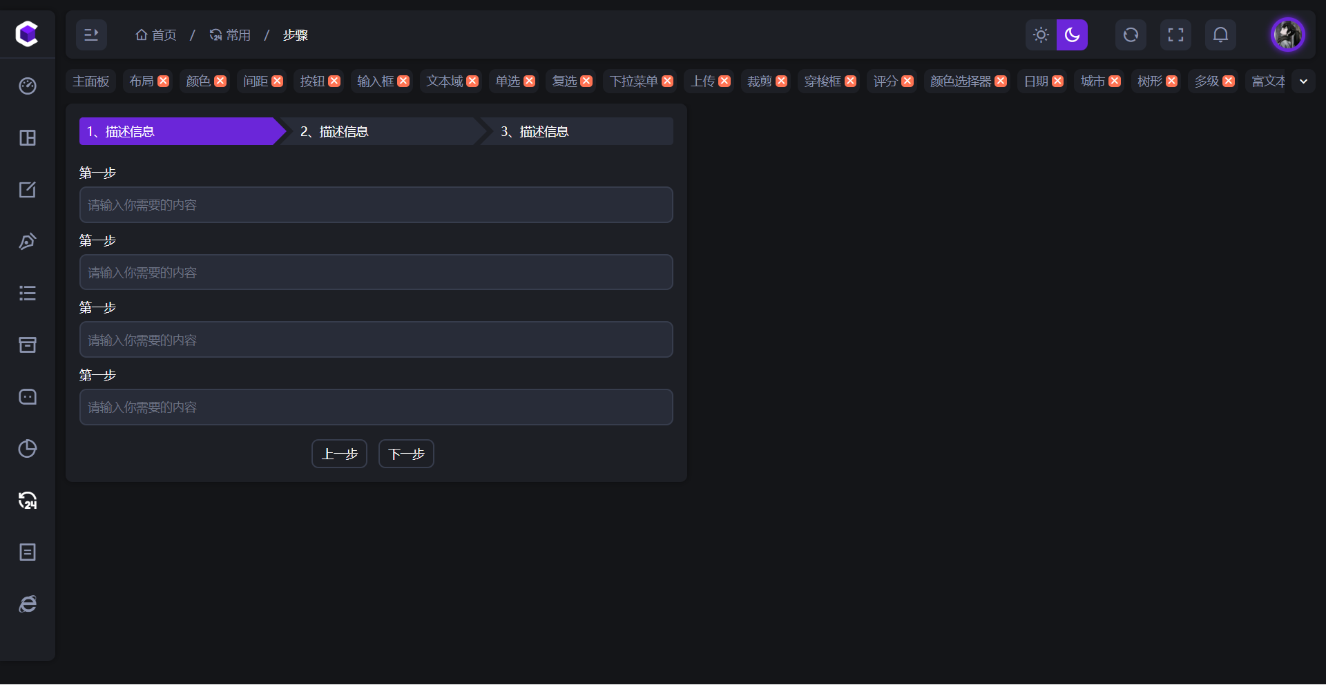This screenshot has height=685, width=1326.
Task: Open notifications bell icon
Action: [x=1220, y=35]
